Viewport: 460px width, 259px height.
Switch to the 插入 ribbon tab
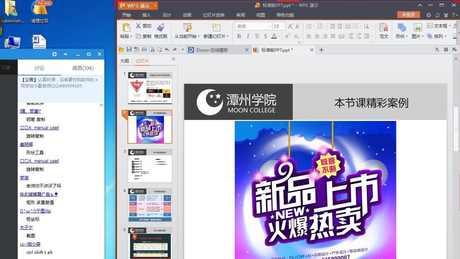click(147, 14)
